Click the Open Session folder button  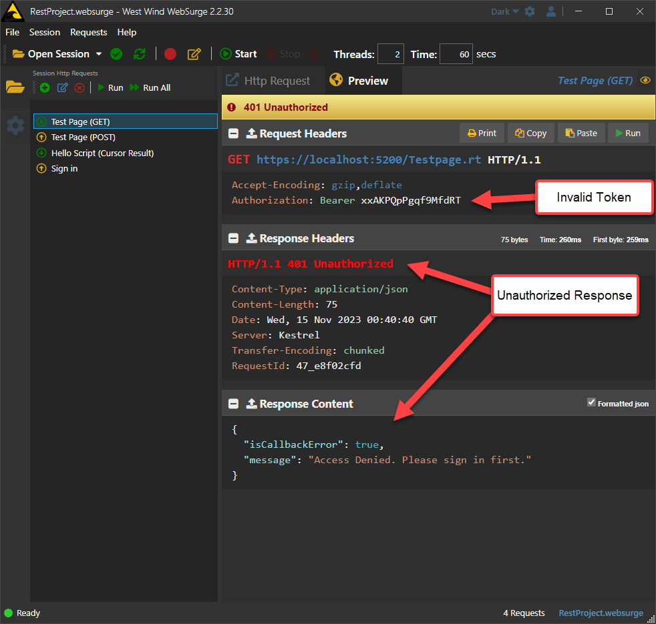(51, 54)
